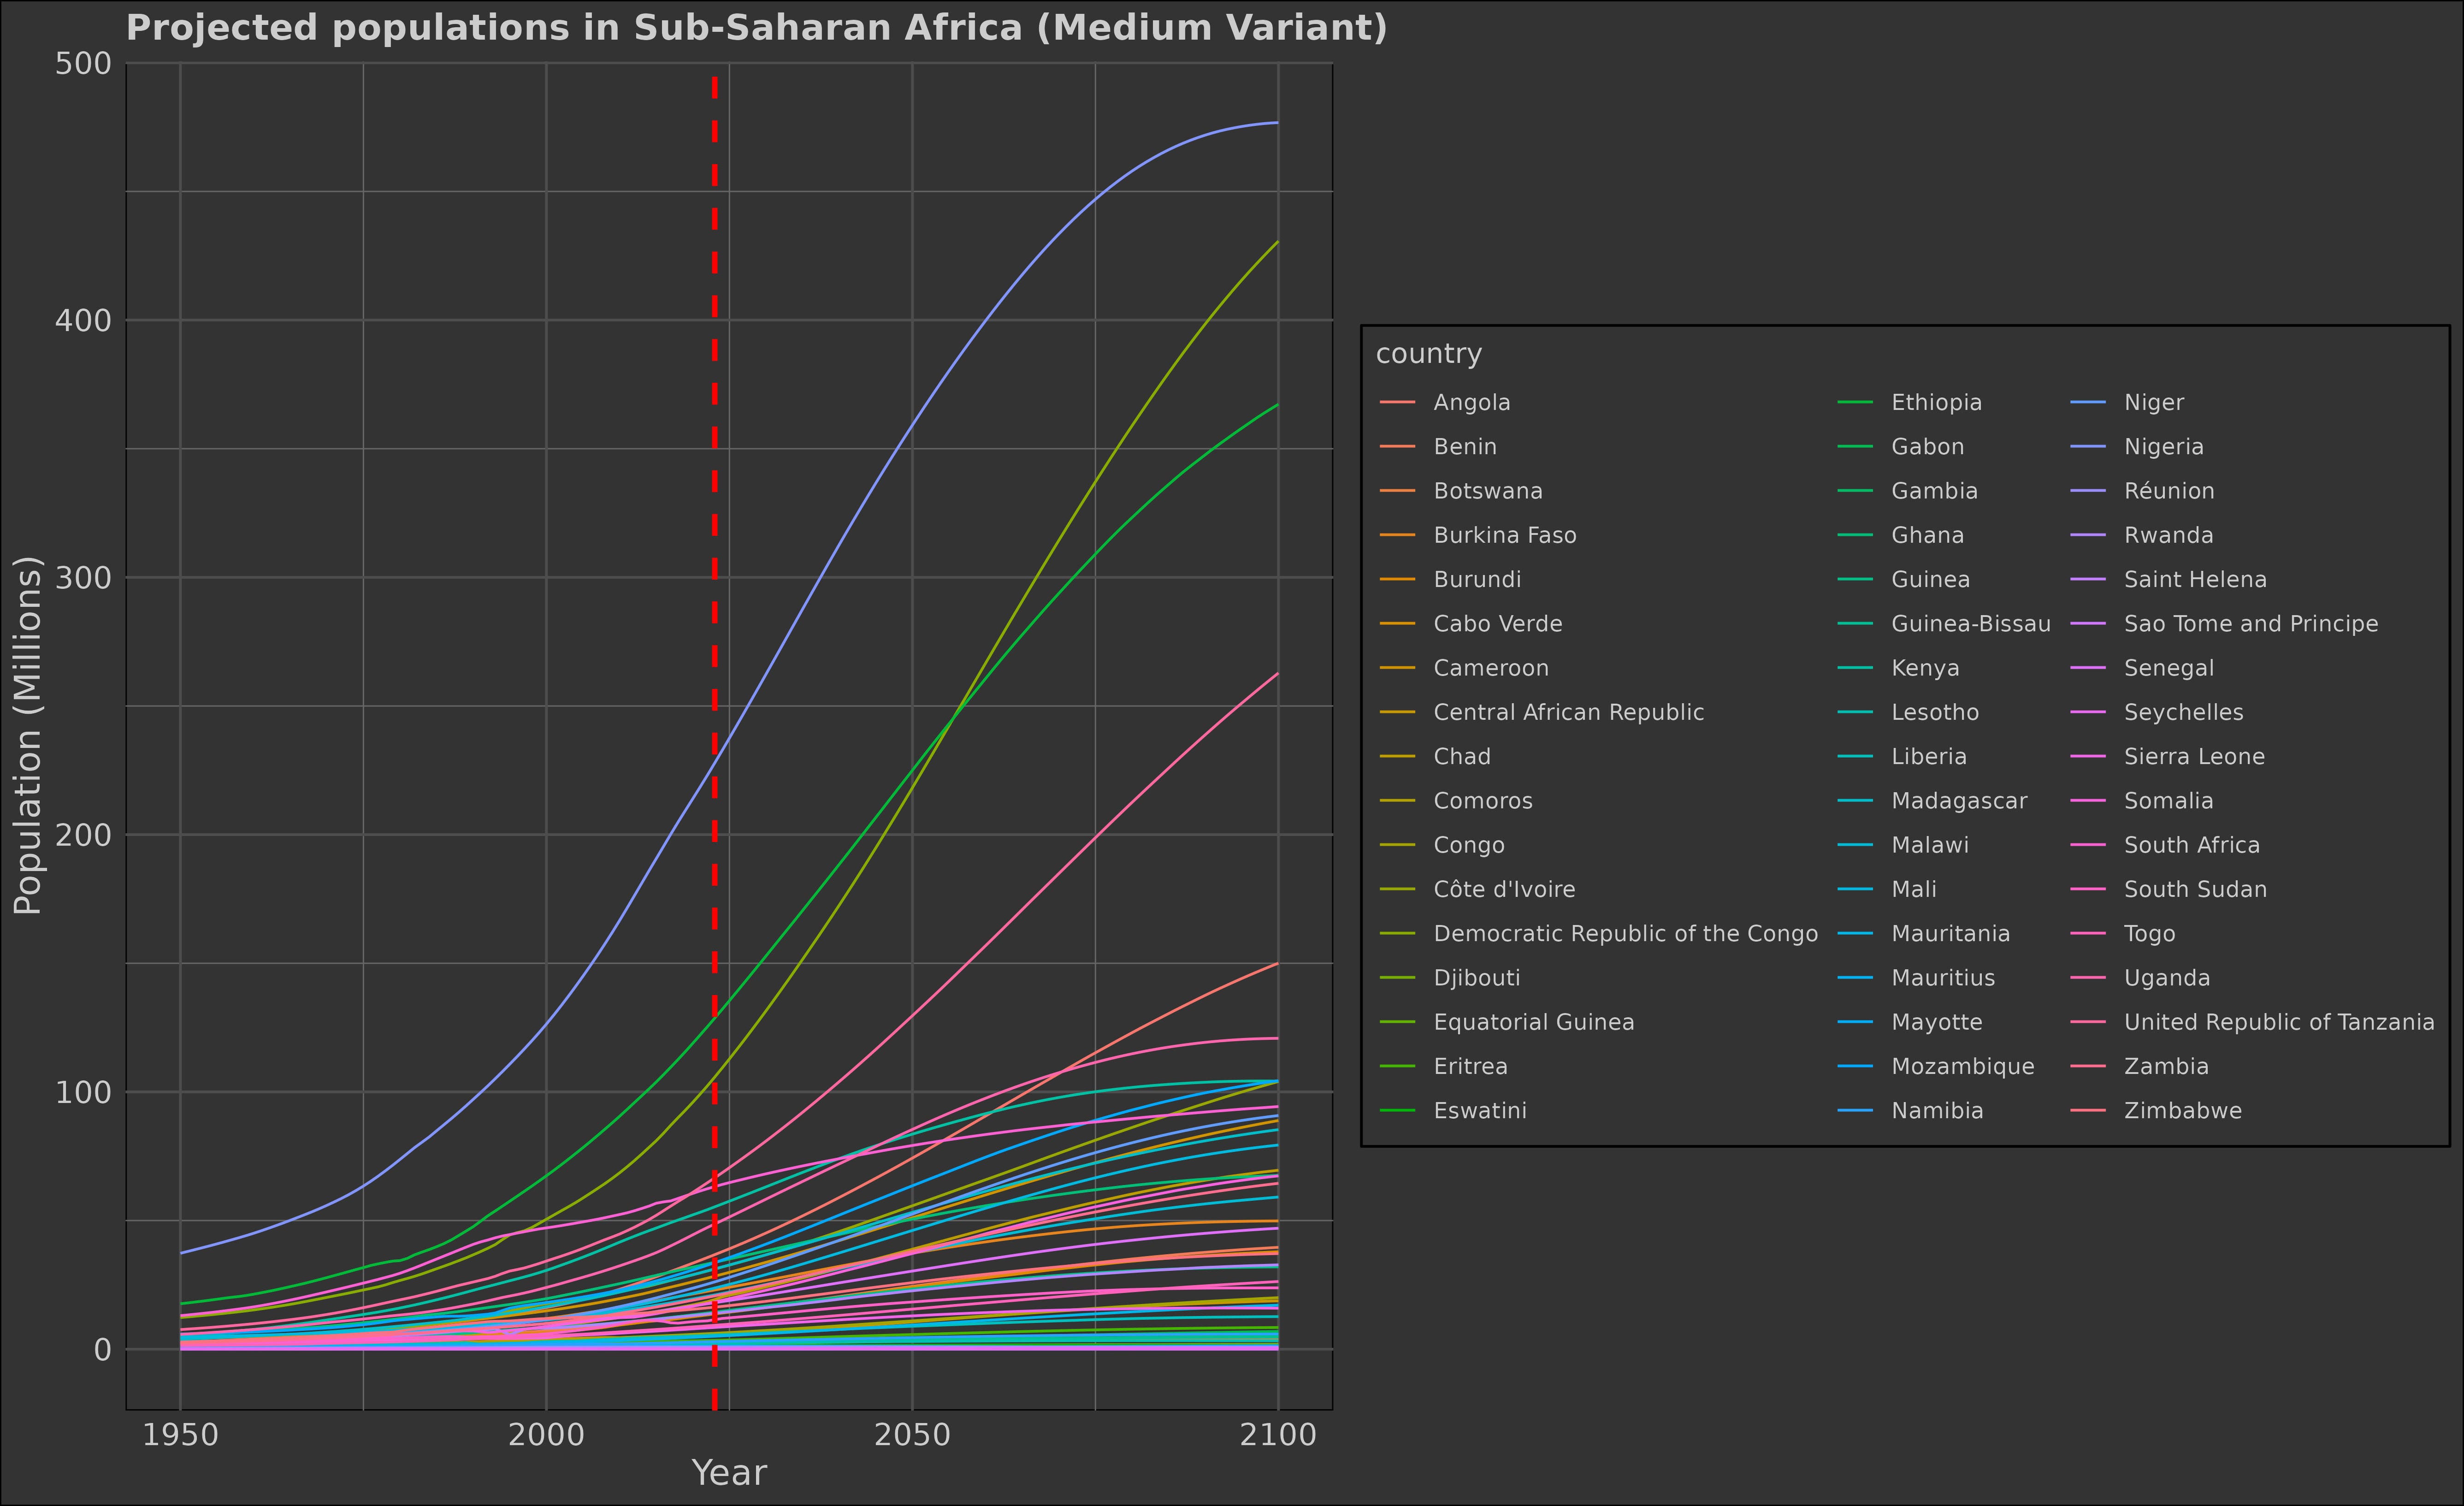Click the 2000 x-axis tick label
Viewport: 2464px width, 1506px height.
(x=546, y=1435)
